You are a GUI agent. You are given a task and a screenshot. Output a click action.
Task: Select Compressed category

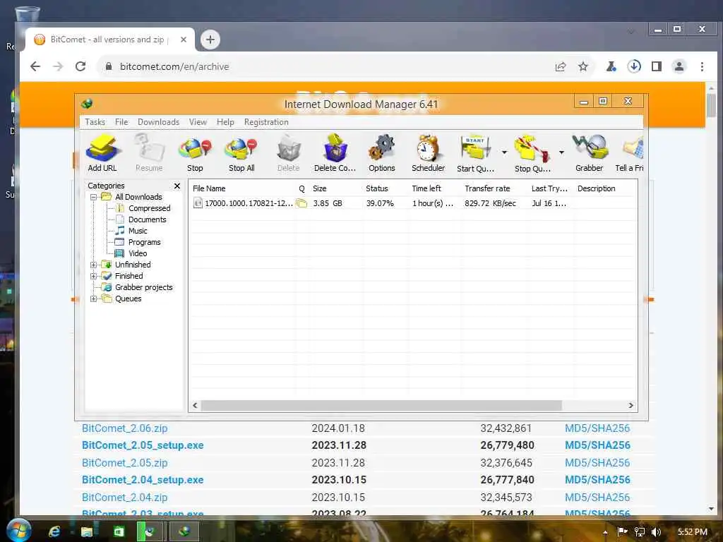(149, 208)
